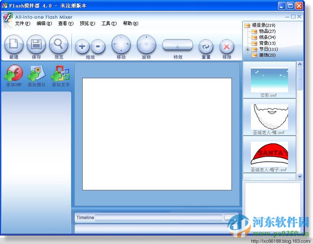Click the title bar application icon

click(5, 5)
